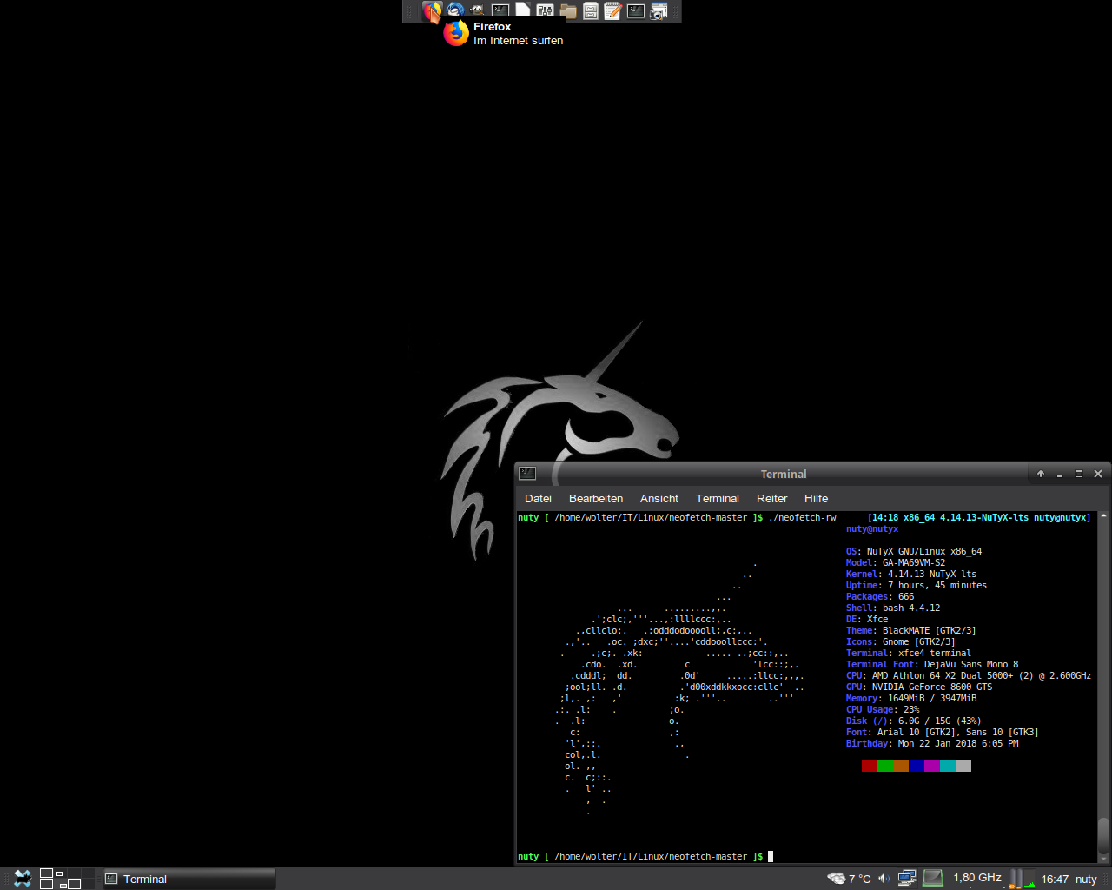Click the nuty@nutyx header text in terminal
Image resolution: width=1112 pixels, height=890 pixels.
coord(872,529)
